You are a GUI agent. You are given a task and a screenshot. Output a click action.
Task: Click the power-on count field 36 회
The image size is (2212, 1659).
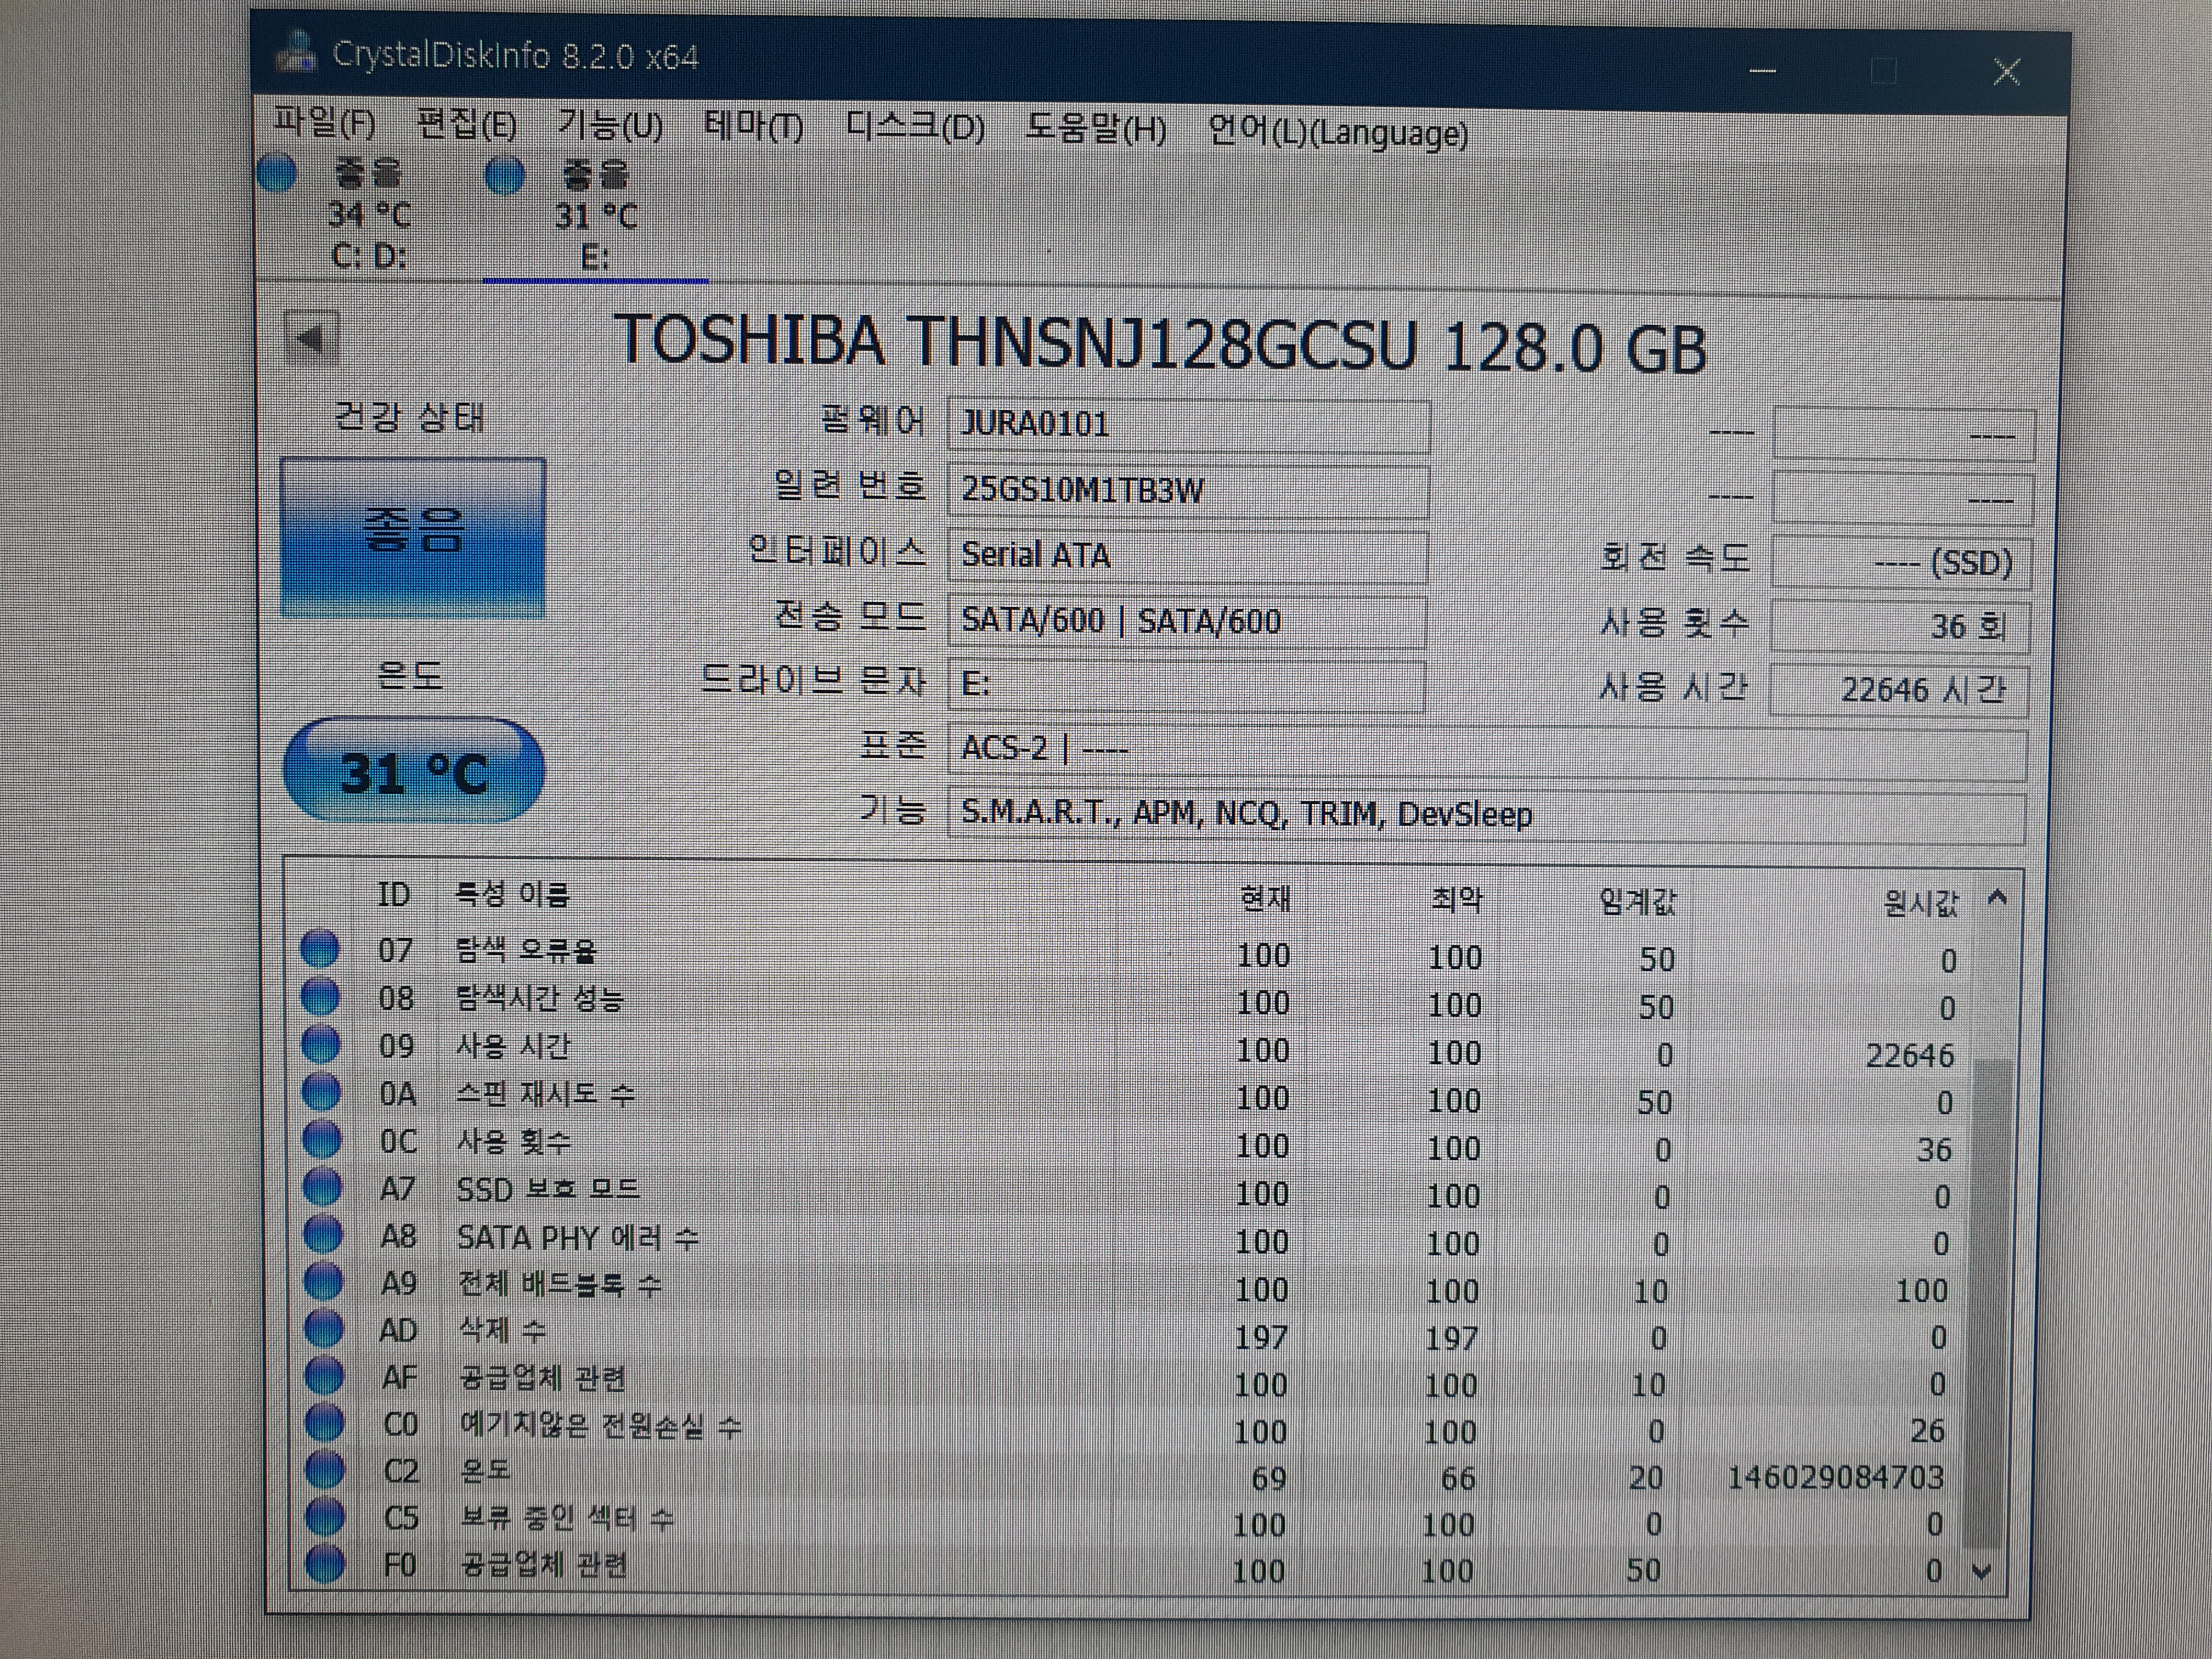[1900, 626]
